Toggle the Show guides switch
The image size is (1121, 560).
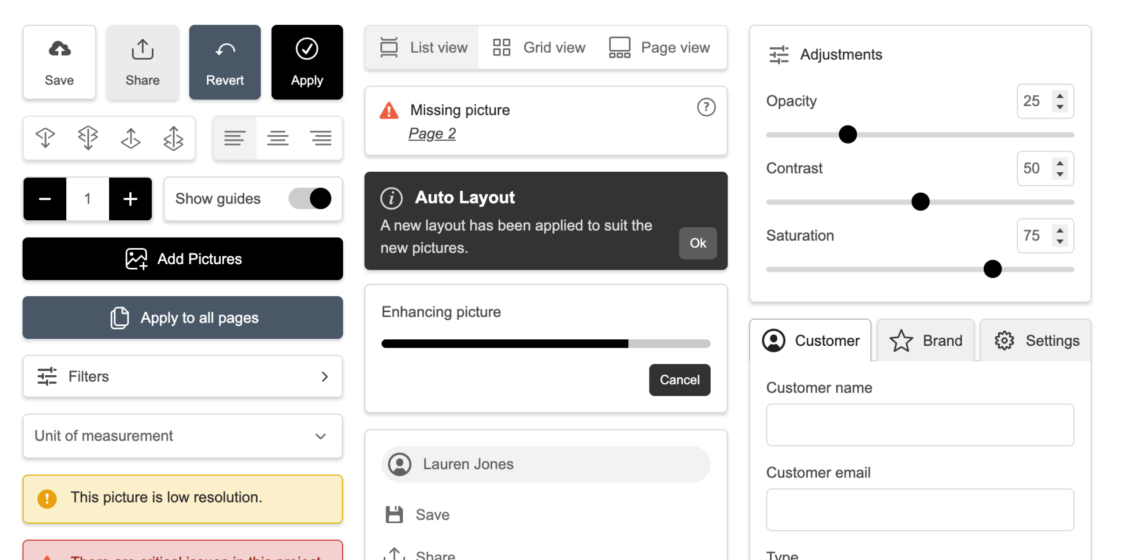[310, 199]
